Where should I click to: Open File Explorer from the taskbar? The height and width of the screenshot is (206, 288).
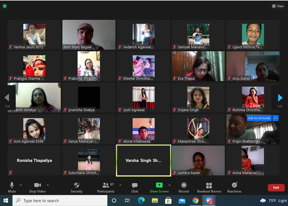pyautogui.click(x=155, y=200)
